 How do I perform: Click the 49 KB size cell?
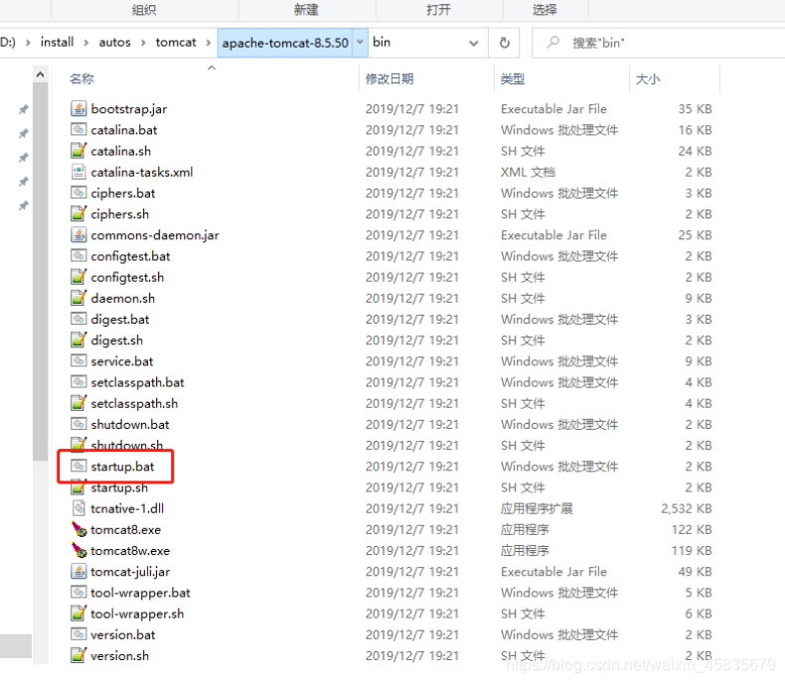pos(695,572)
